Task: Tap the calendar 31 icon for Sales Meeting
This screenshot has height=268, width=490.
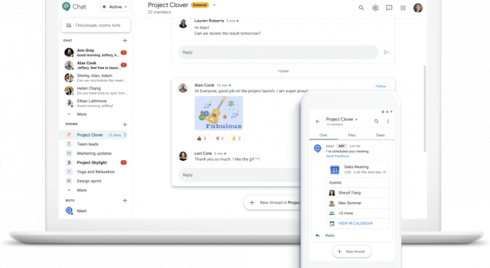Action: coord(335,169)
